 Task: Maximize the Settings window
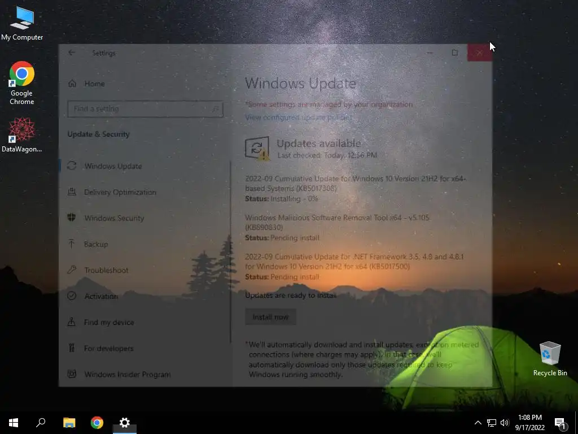[455, 53]
